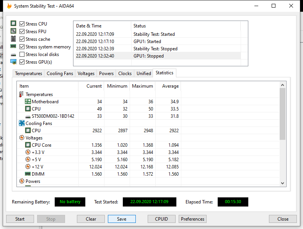Viewport: 303px width, 229px height.
Task: Click the percent icon beside Stress FPU
Action: tap(13, 31)
